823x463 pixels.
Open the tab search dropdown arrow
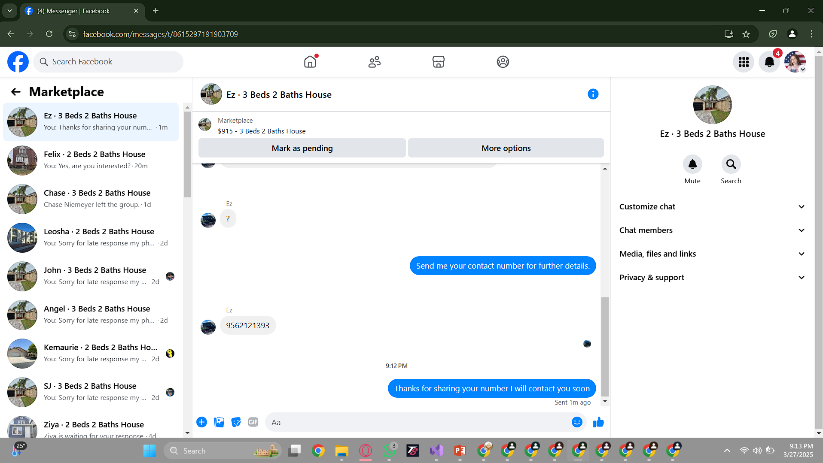click(x=9, y=11)
